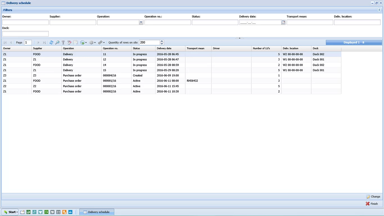Click delivery date 2016-06-11 10:30
The image size is (384, 216).
click(x=170, y=91)
